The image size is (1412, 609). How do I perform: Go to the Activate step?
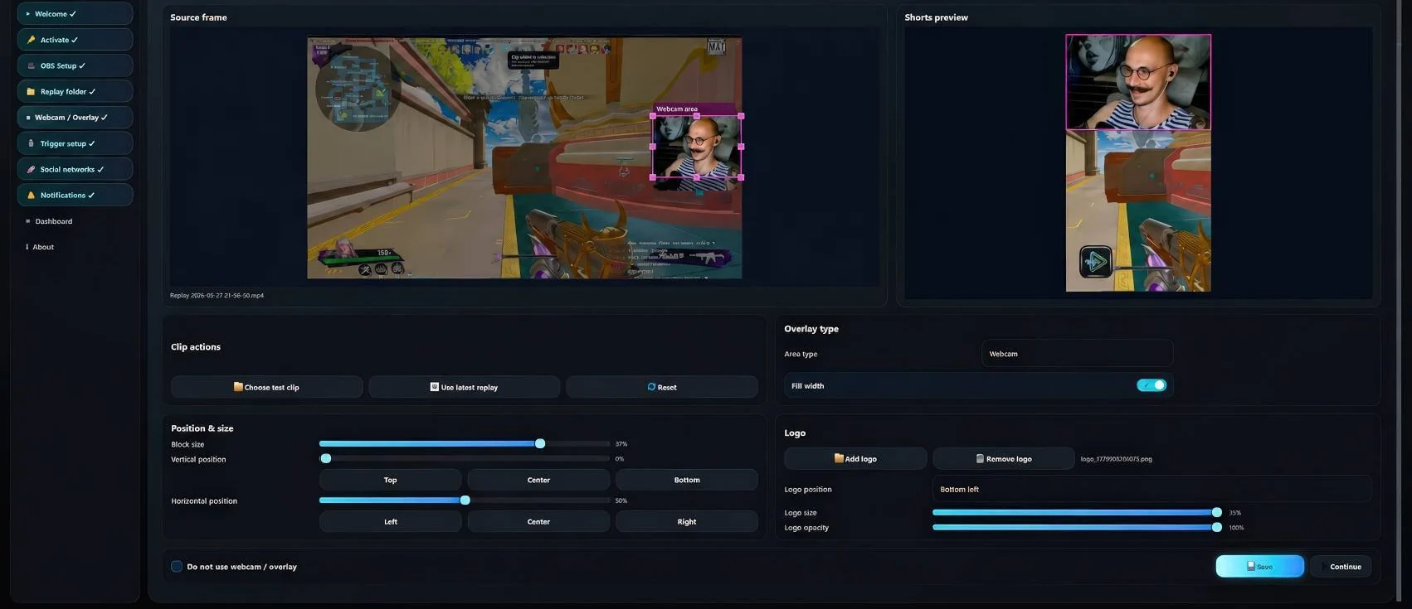75,40
